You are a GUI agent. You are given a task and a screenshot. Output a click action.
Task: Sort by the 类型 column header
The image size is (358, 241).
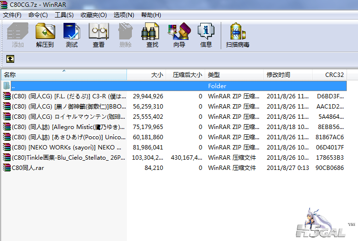[234, 74]
